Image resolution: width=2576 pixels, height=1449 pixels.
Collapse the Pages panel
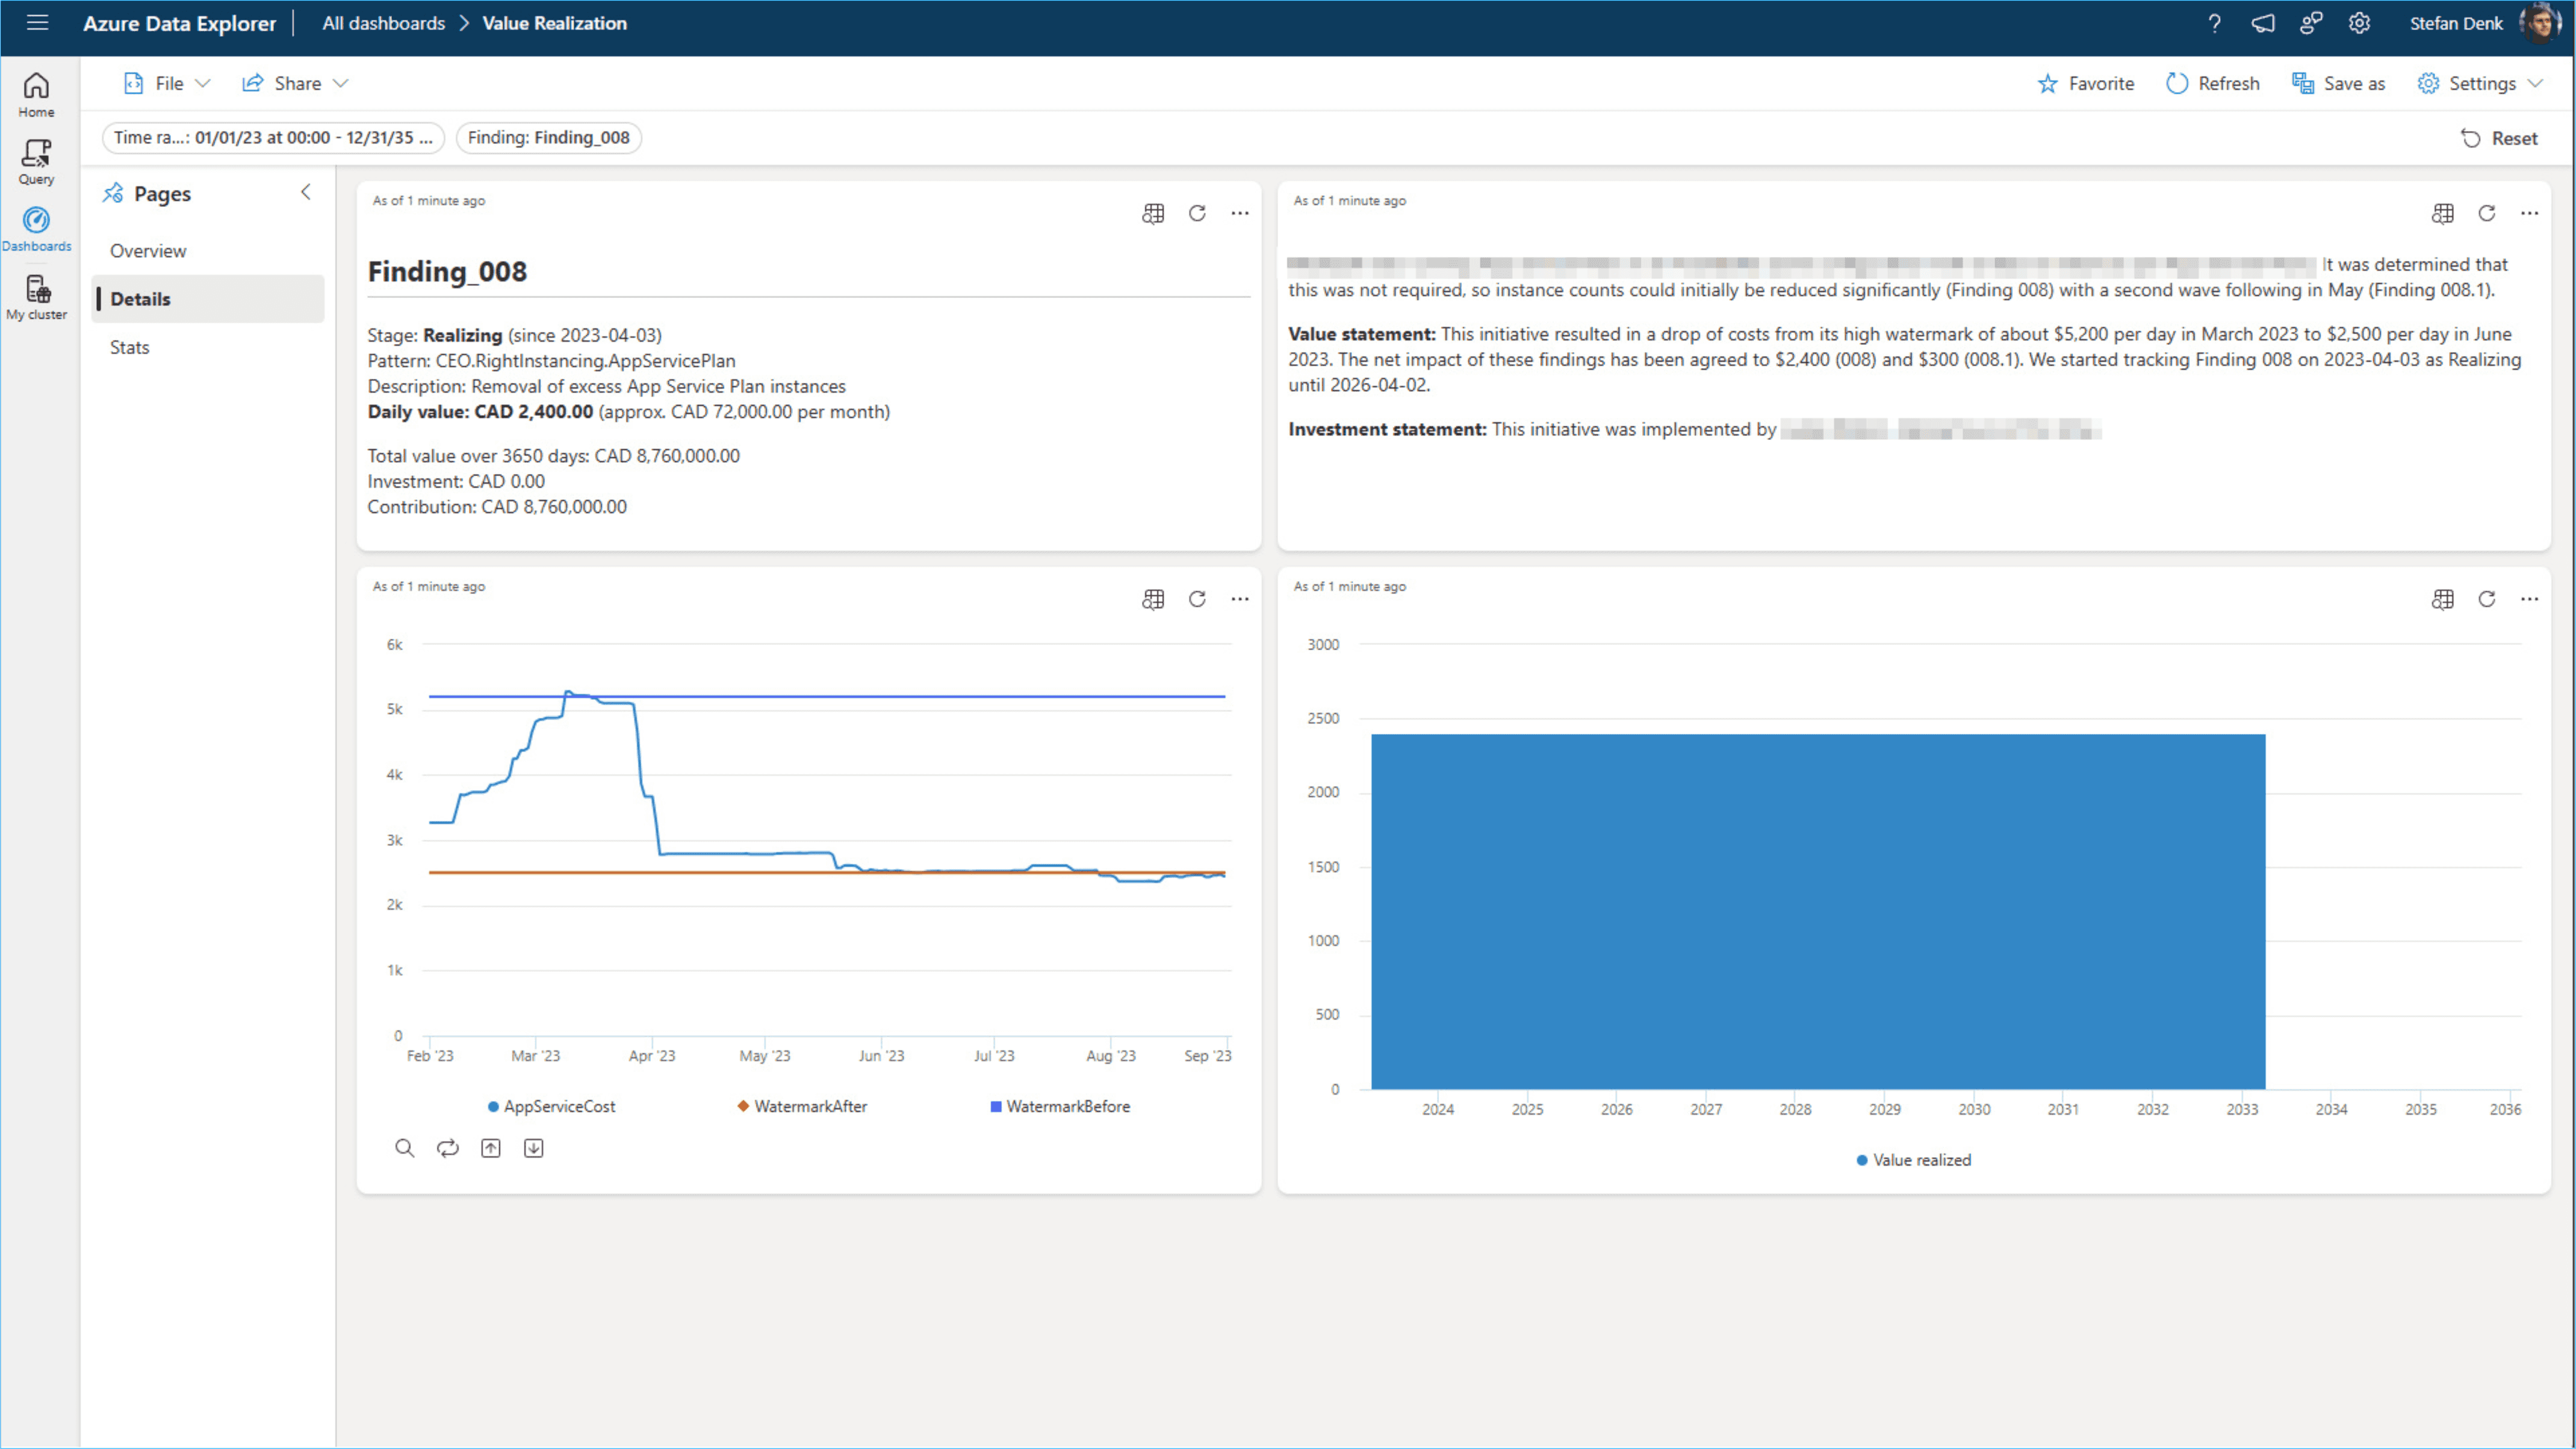tap(306, 192)
